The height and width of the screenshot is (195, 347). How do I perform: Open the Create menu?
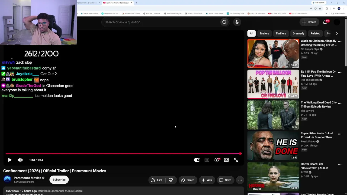(309, 22)
